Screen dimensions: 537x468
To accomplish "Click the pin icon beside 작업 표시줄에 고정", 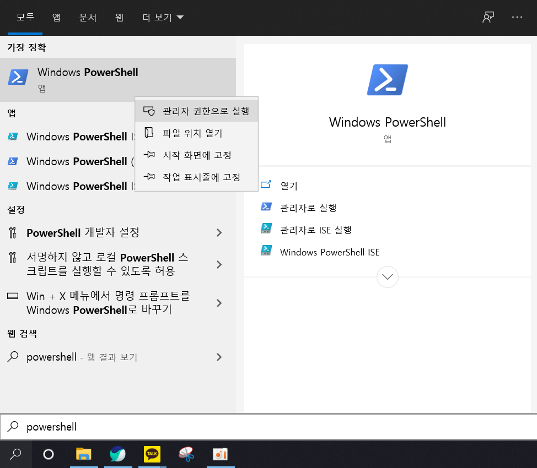I will tap(149, 177).
